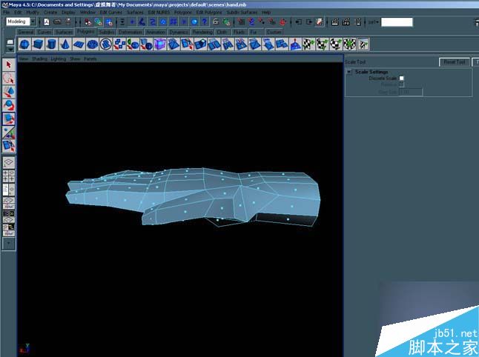Switch to four view layout
This screenshot has width=479, height=357.
coord(9,176)
